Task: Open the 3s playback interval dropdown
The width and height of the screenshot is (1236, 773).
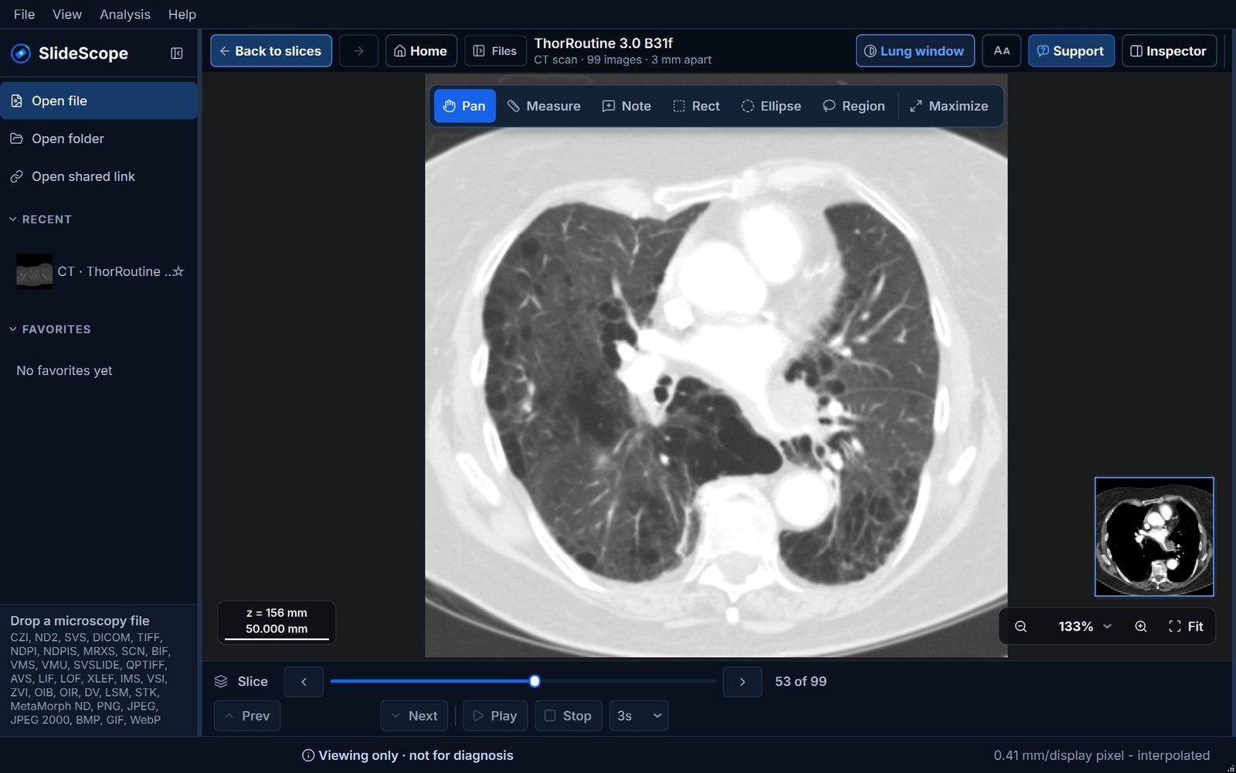Action: click(x=639, y=716)
